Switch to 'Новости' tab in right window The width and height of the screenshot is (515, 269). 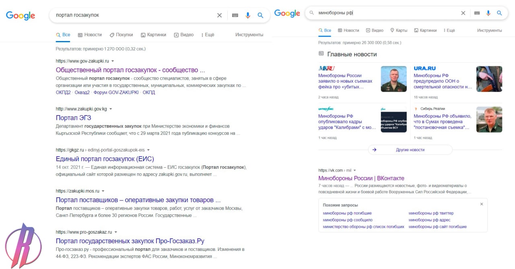348,30
